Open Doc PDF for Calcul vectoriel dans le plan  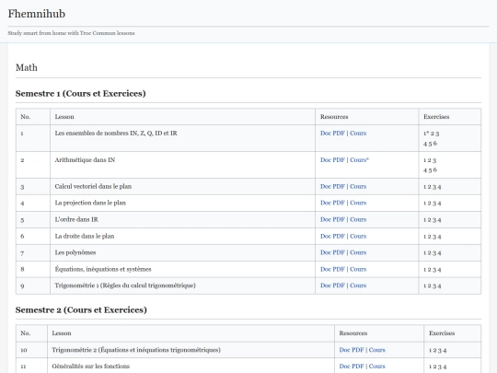click(x=332, y=186)
